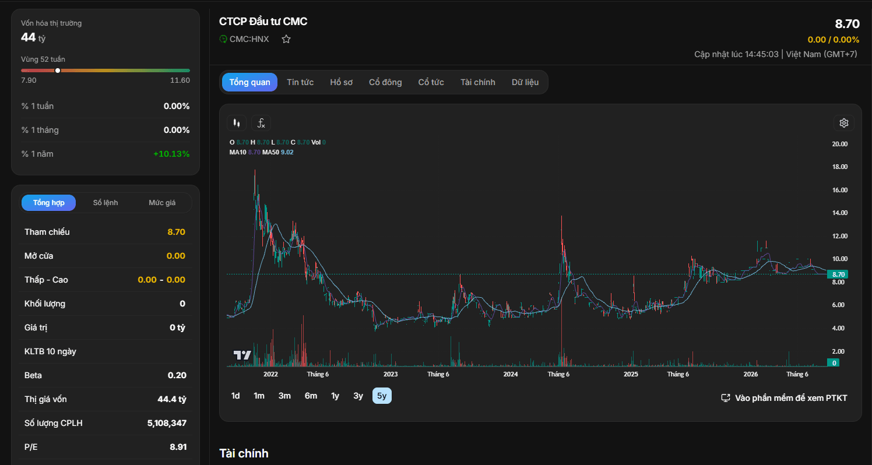Screen dimensions: 872x465
Task: Click the green 8.70 price label on chart axis
Action: click(x=838, y=274)
